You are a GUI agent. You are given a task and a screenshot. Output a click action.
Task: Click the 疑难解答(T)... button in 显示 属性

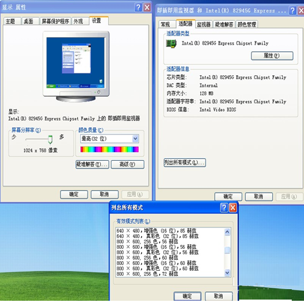92,164
